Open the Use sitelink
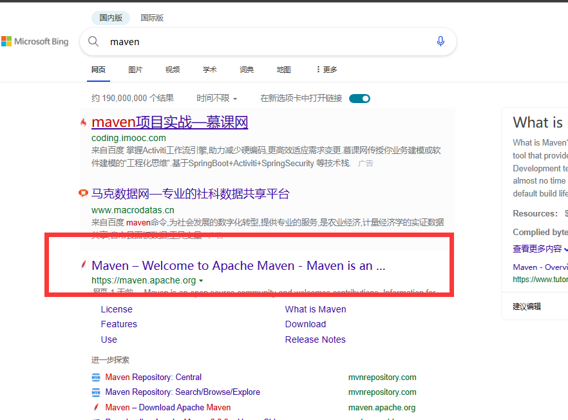This screenshot has height=420, width=568. click(x=109, y=339)
